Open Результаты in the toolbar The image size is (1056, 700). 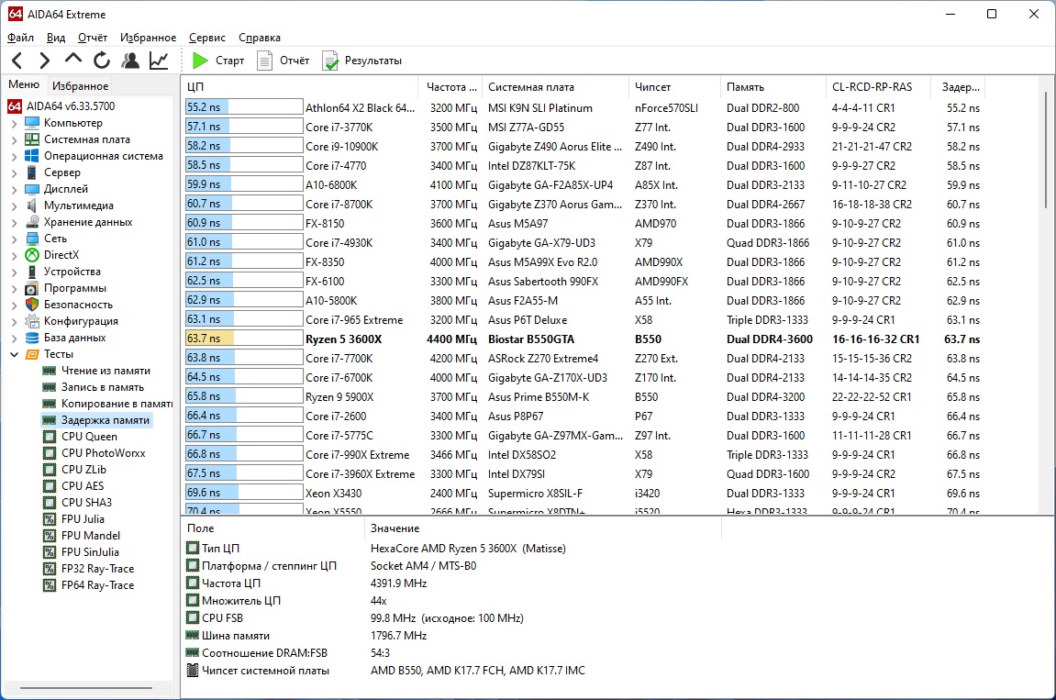[x=361, y=61]
